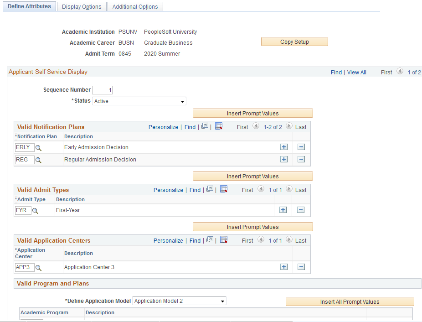Click the Copy Setup button

(294, 42)
